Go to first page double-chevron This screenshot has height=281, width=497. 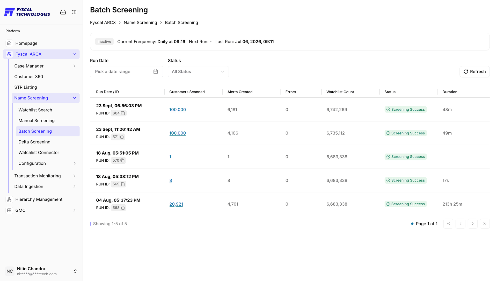[448, 224]
